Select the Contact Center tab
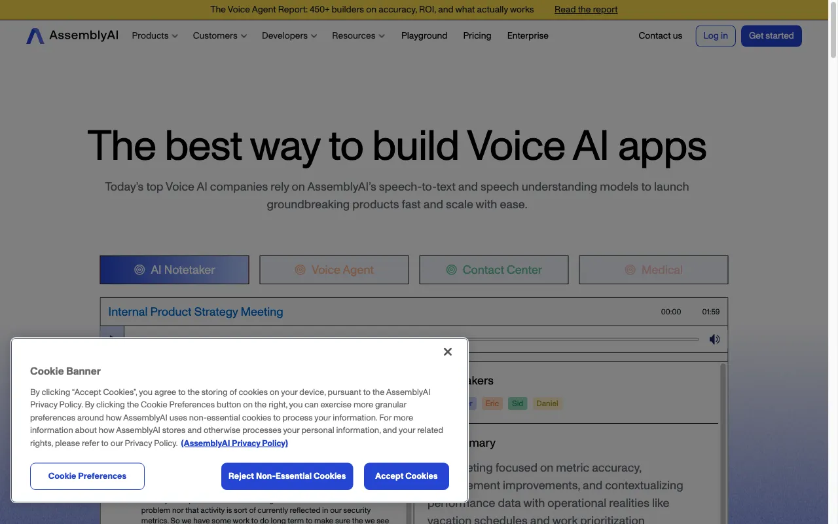 click(494, 270)
